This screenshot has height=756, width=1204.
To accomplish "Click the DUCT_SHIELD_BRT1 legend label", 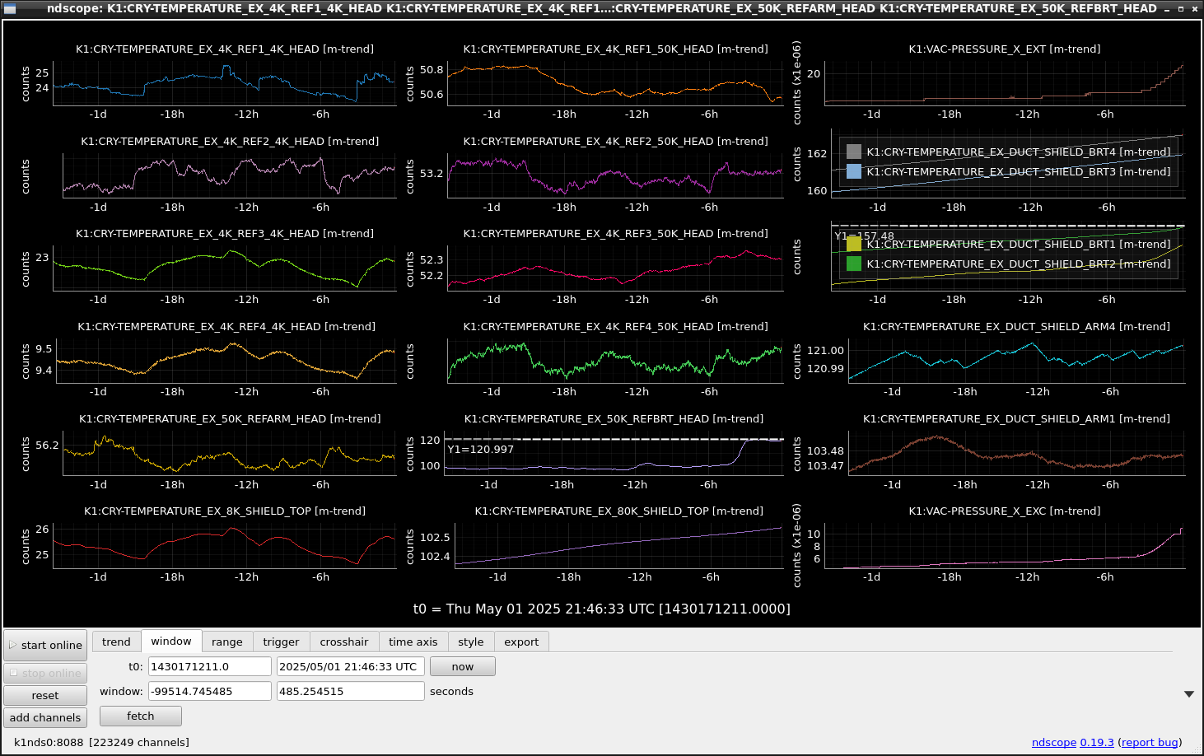I will pyautogui.click(x=1019, y=244).
